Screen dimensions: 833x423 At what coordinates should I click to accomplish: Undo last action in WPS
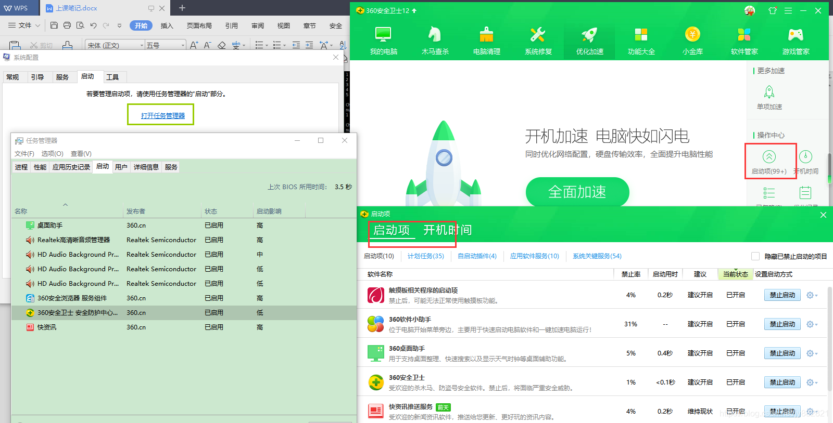93,25
